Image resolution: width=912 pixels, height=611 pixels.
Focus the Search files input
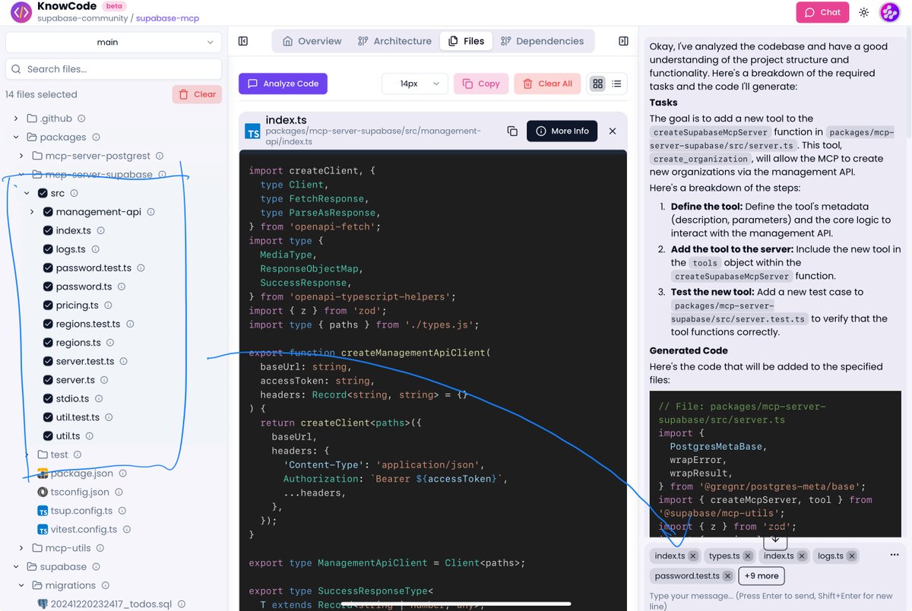(114, 69)
